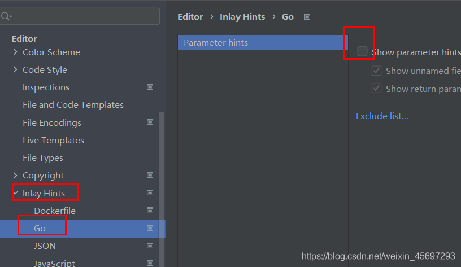Select Go under Inlay Hints
Screen dimensions: 461x267
click(40, 229)
